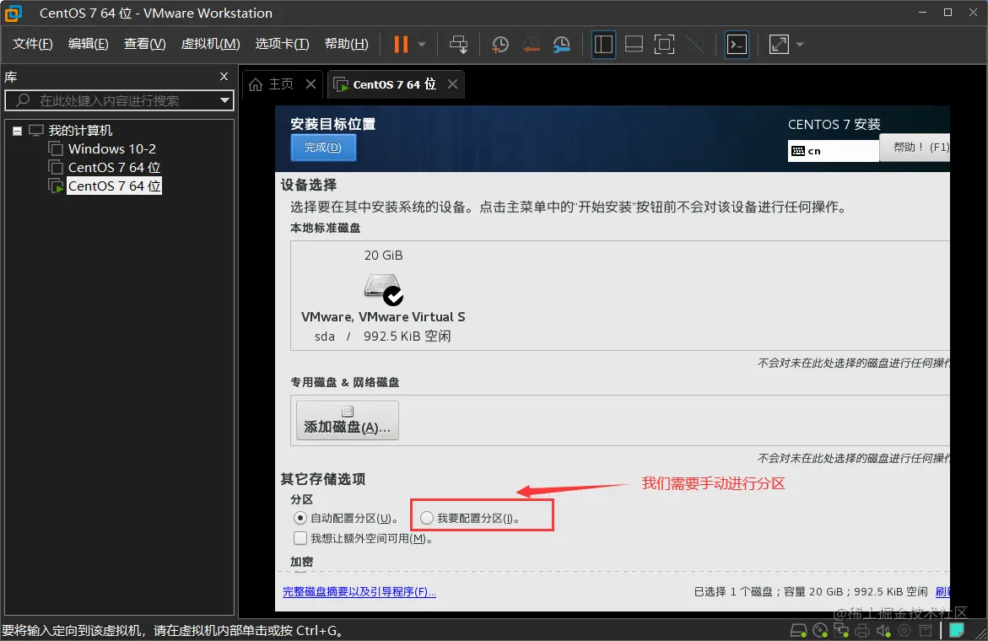Click the 添加磁盘 small disk icon
Image resolution: width=988 pixels, height=641 pixels.
(x=347, y=412)
